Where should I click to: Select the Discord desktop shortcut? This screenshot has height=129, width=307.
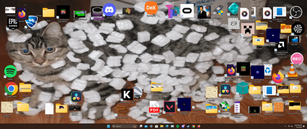tap(109, 10)
